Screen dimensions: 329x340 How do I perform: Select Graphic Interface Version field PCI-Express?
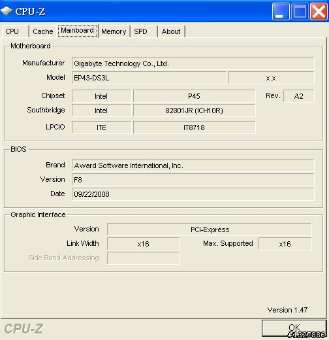tap(210, 229)
